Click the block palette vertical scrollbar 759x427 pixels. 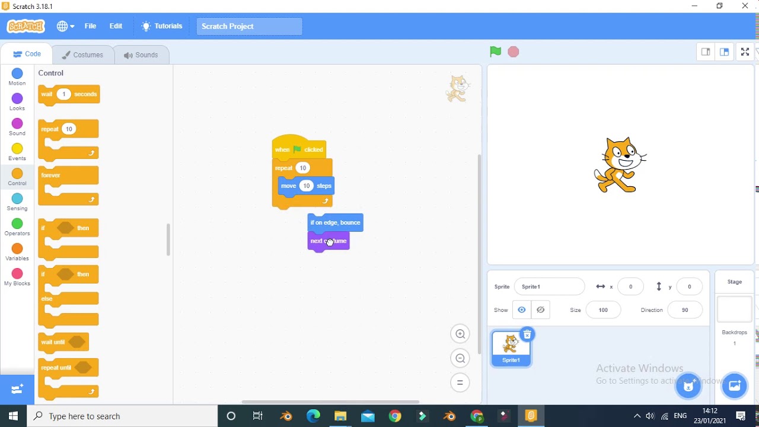pyautogui.click(x=168, y=240)
